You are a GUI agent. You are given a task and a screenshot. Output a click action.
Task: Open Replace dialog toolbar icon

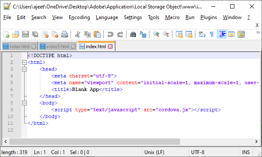pos(143,34)
